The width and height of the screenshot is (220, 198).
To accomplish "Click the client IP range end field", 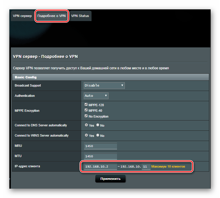I will (x=146, y=167).
